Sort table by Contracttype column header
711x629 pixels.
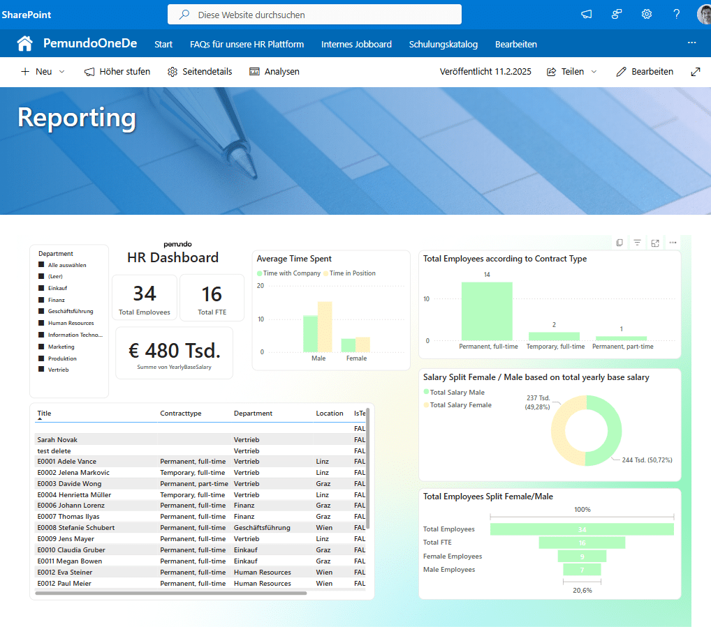(x=180, y=413)
